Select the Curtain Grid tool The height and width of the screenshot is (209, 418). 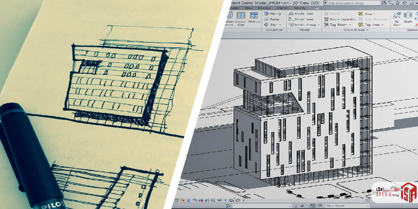click(x=241, y=18)
